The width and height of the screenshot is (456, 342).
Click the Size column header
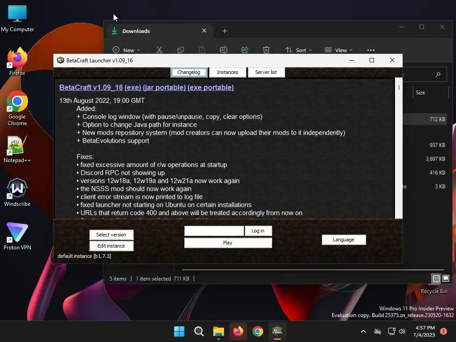pyautogui.click(x=420, y=93)
